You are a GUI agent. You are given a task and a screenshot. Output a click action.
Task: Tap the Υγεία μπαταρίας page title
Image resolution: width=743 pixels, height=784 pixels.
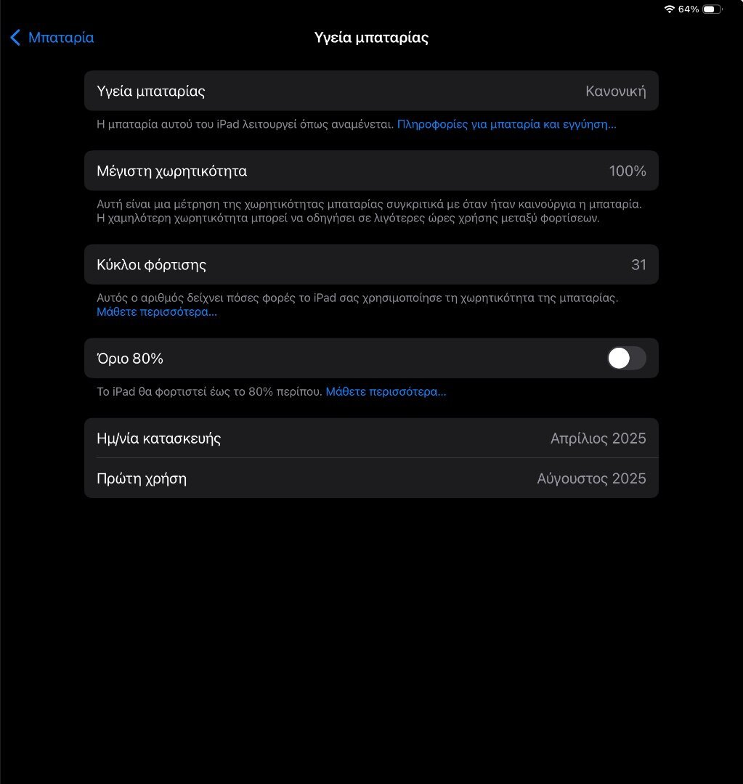click(371, 38)
